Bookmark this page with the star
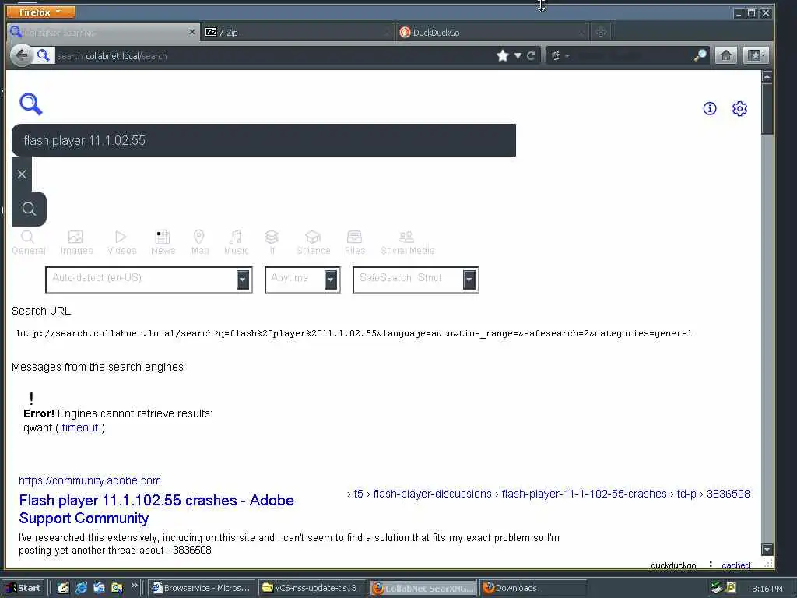The height and width of the screenshot is (598, 797). coord(503,56)
